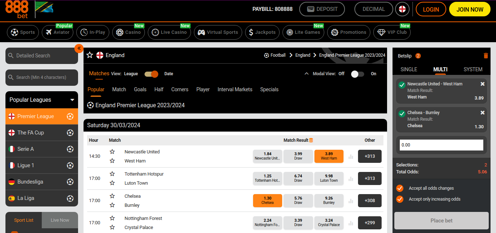
Task: Click the DEPOSIT button
Action: click(322, 9)
